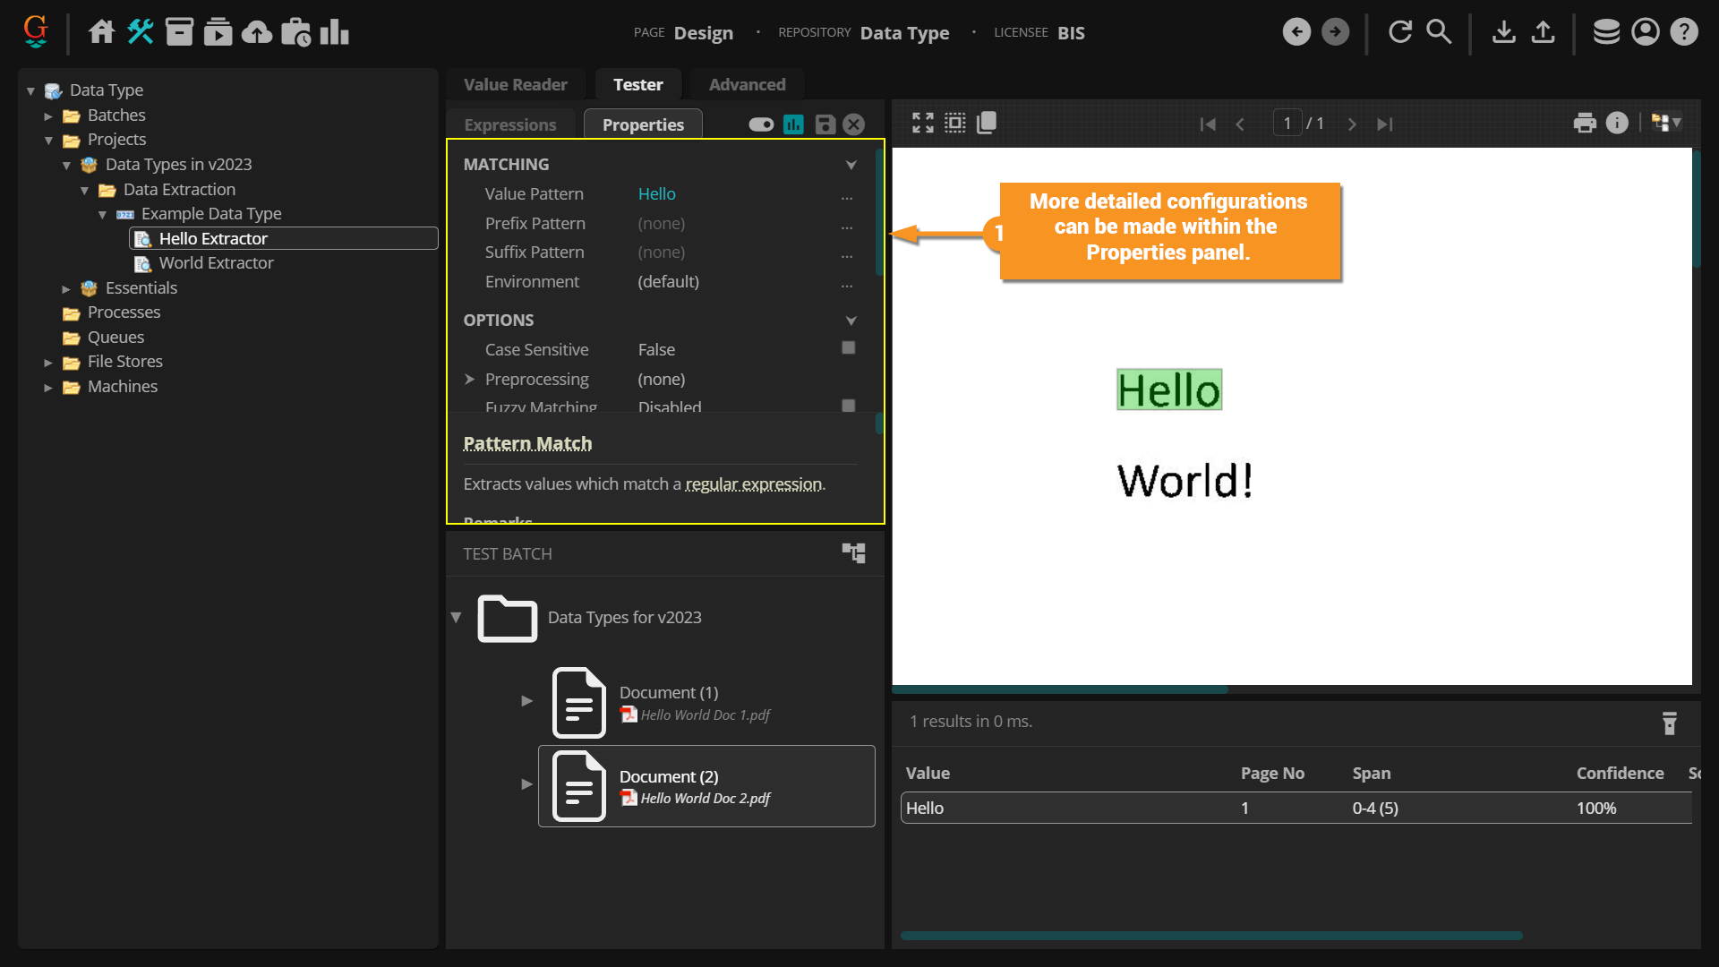Click the Home icon in top toolbar
1719x967 pixels.
coord(101,32)
